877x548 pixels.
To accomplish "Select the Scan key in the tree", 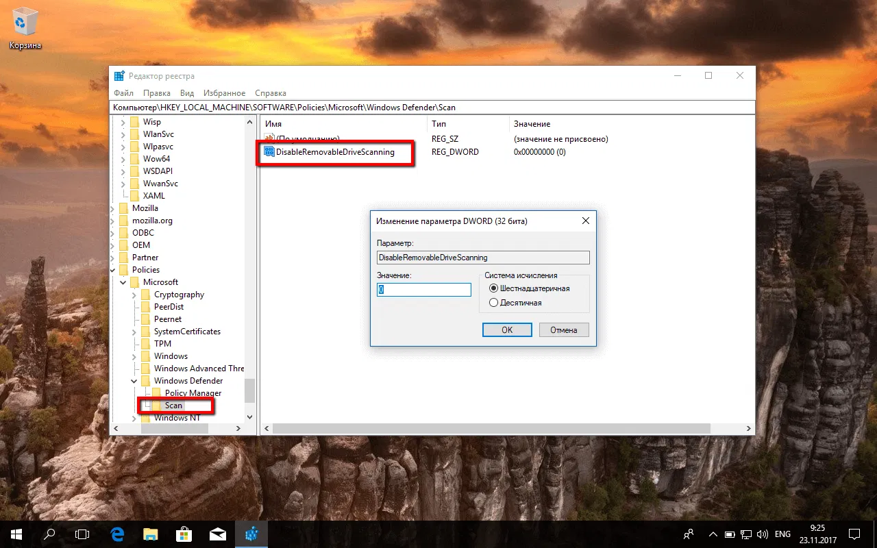I will [x=173, y=406].
